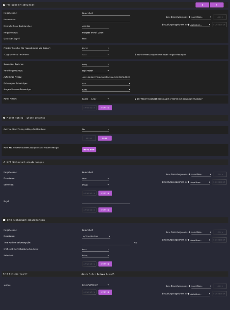Click Time Machine Volumengröße input field
The image size is (230, 310).
click(x=106, y=243)
